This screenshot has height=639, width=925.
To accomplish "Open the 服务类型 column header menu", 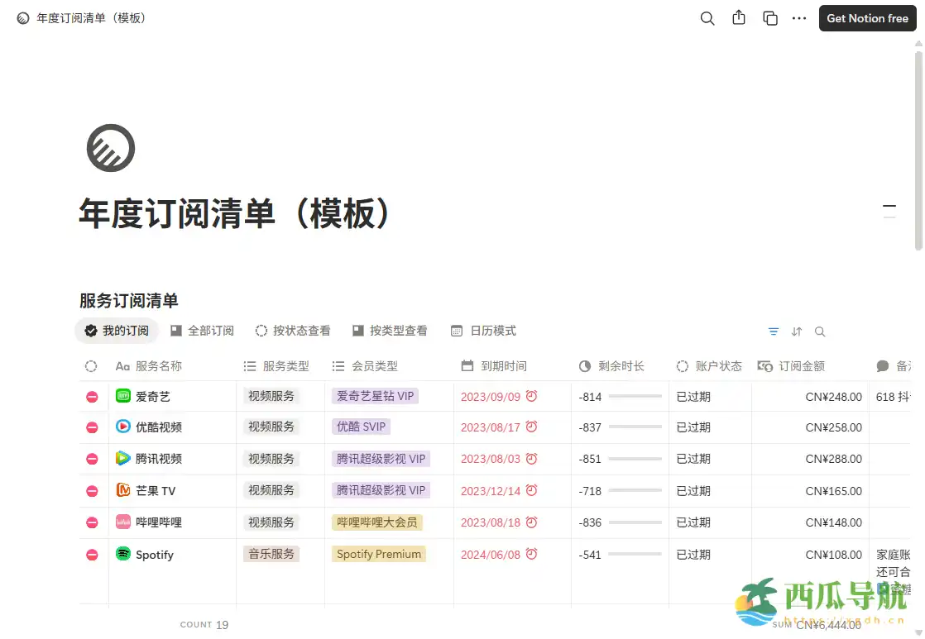I will (x=271, y=365).
